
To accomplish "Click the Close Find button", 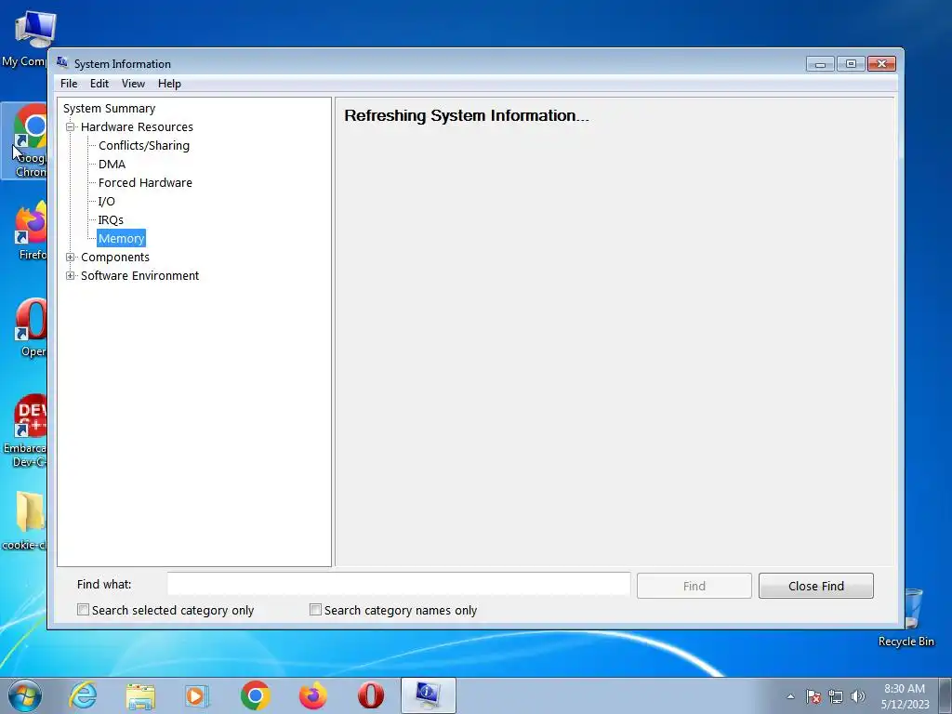I will (816, 586).
